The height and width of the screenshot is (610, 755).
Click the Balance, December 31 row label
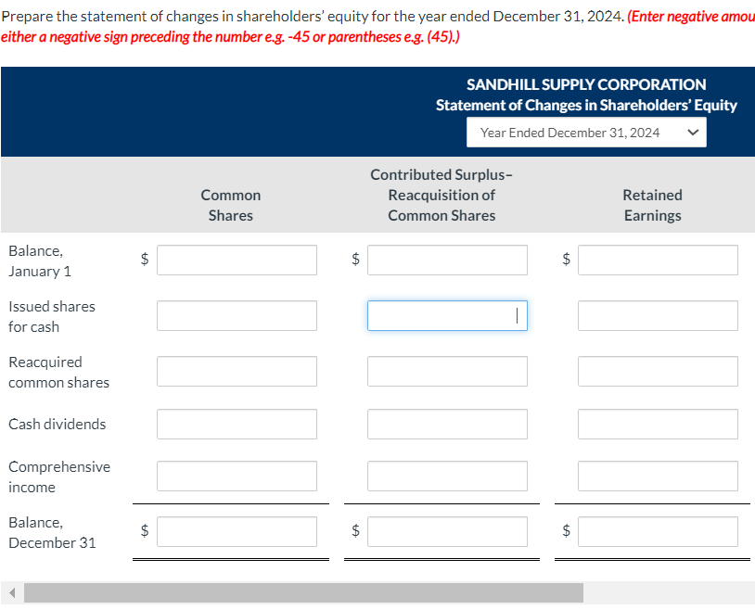tap(52, 532)
